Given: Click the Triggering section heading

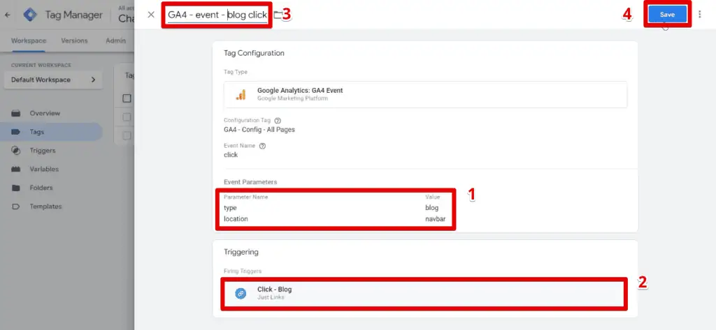Looking at the screenshot, I should 241,252.
